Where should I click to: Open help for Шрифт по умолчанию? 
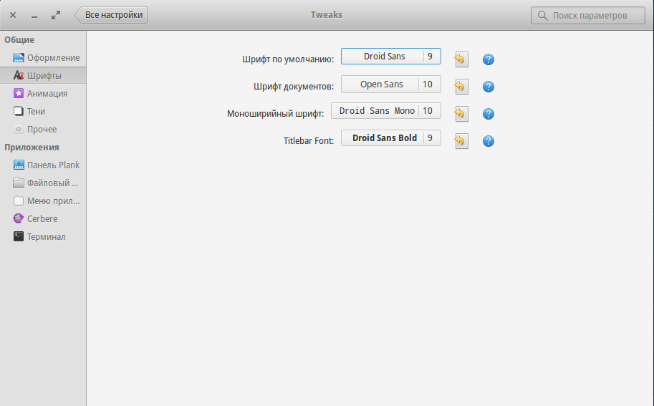point(489,59)
